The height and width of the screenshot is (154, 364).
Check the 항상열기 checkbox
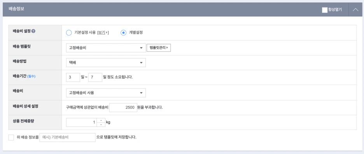[x=325, y=10]
